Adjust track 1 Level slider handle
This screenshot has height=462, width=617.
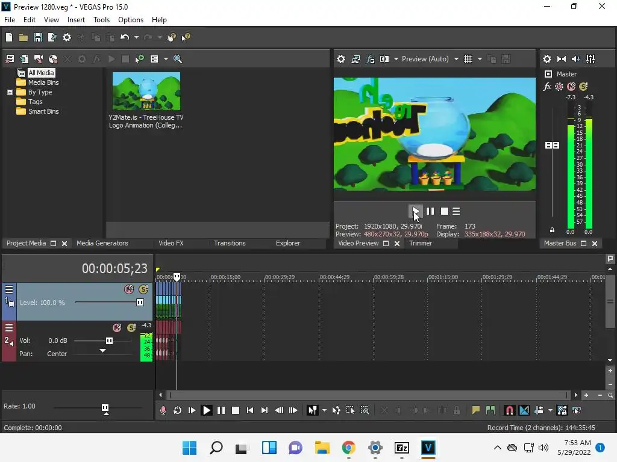[x=140, y=303]
